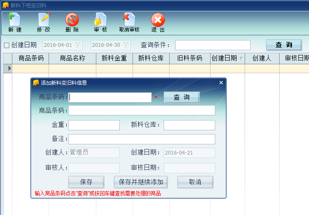Viewport: 309px width, 215px height.
Task: Click the 金重 (gold weight) input field
Action: (94, 125)
